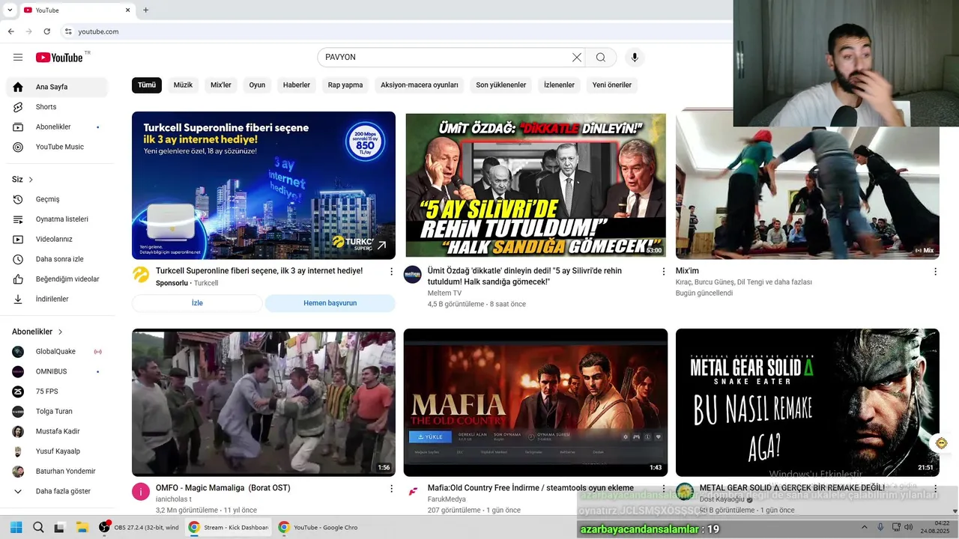
Task: Select the Oyun filter chip
Action: (257, 85)
